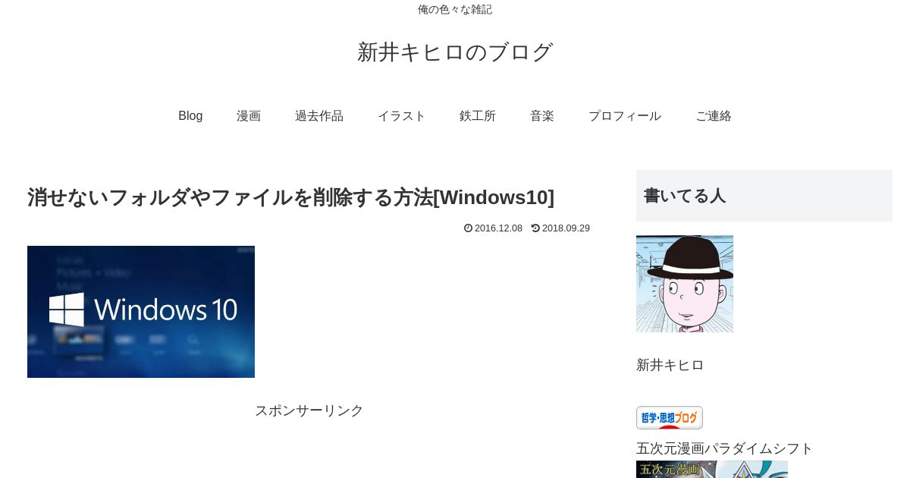Open the イラスト menu item
Screen dimensions: 910x478
402,116
